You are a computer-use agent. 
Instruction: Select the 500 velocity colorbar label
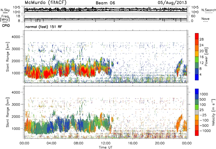[203, 99]
